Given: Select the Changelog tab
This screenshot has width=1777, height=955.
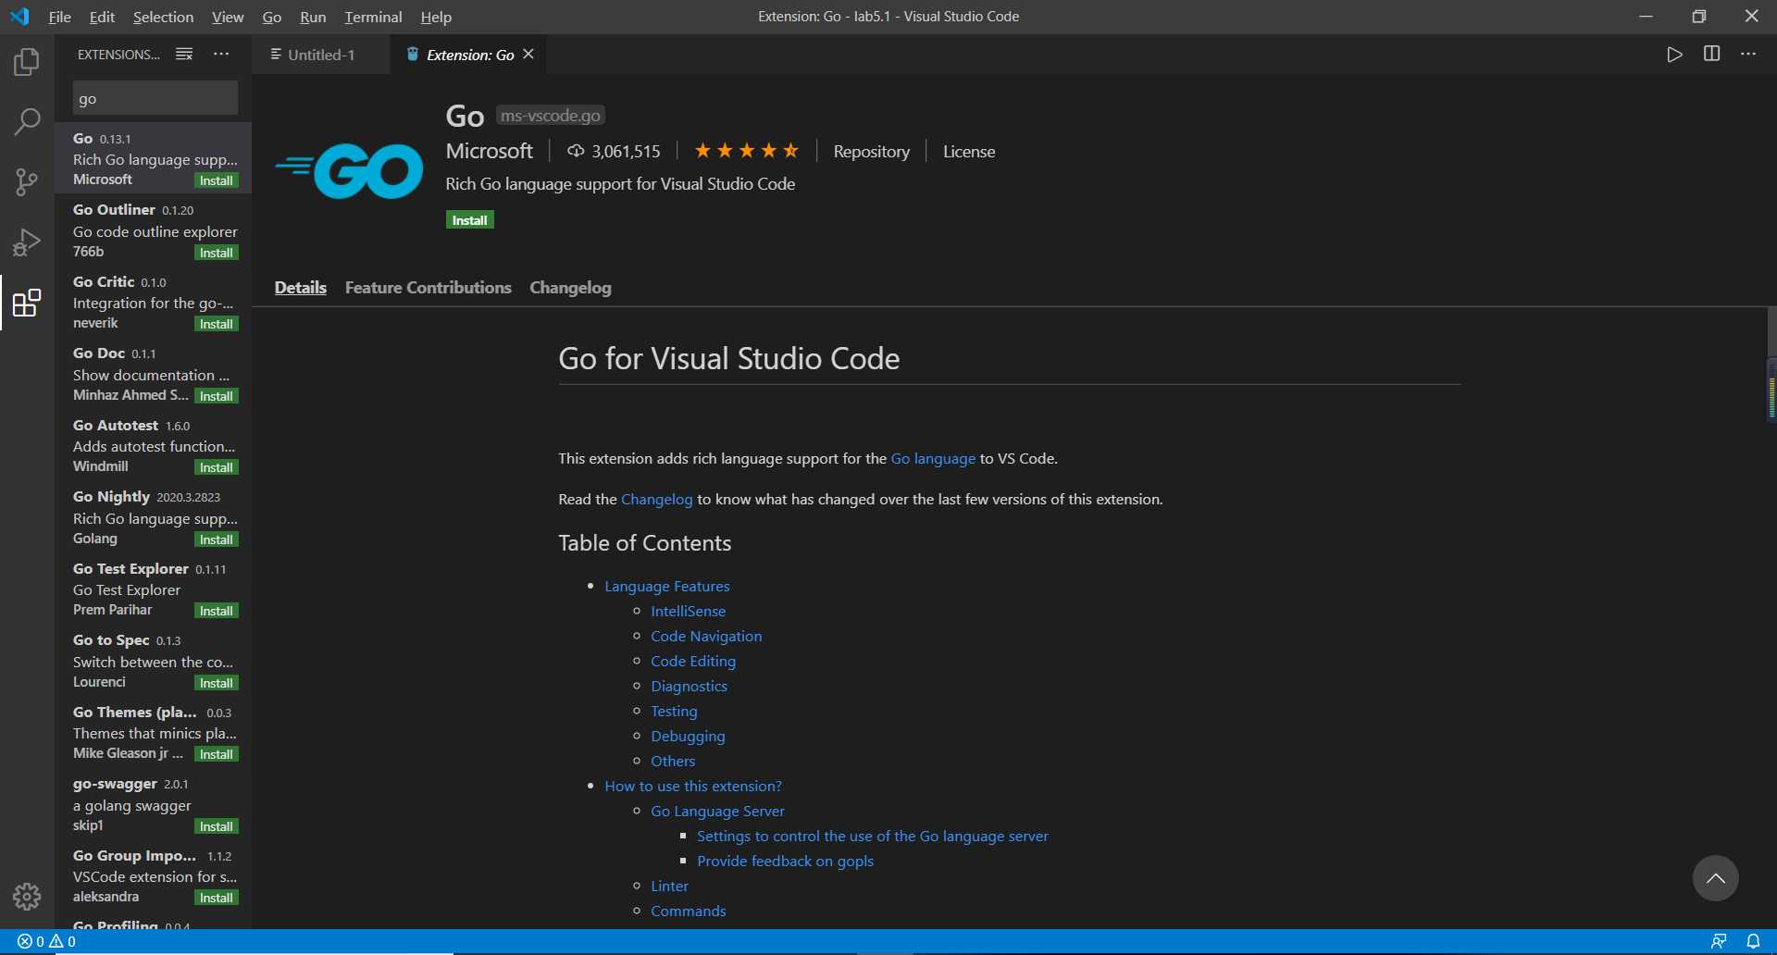Looking at the screenshot, I should pyautogui.click(x=570, y=288).
